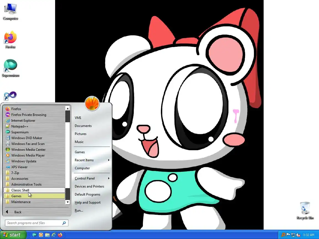Click the programs list scroll-up arrow
Screen dimensions: 319x239
(68, 108)
